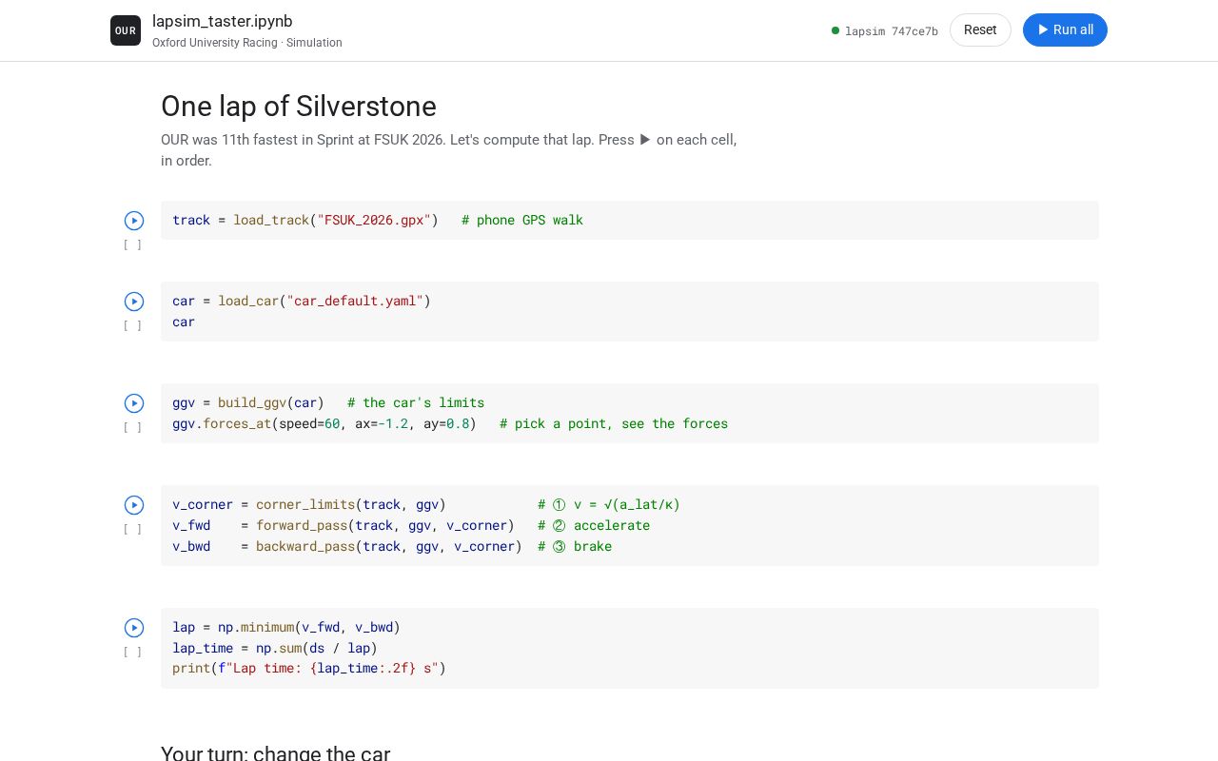Click the One lap of Silverstone heading
This screenshot has width=1218, height=761.
[299, 107]
